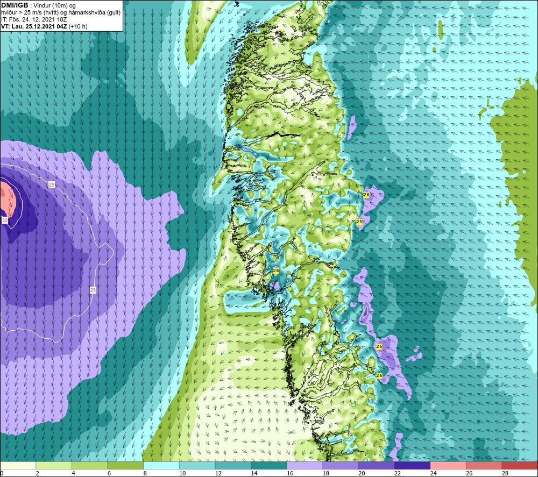Click the 'VT: Lau. 25.12.2021 04Z' line
The image size is (538, 477).
[34, 26]
